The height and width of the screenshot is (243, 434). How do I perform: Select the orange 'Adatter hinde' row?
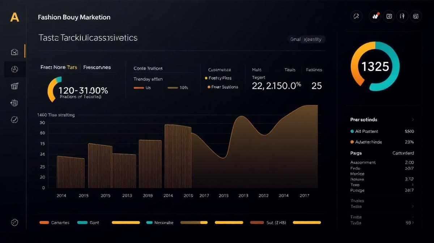point(382,142)
